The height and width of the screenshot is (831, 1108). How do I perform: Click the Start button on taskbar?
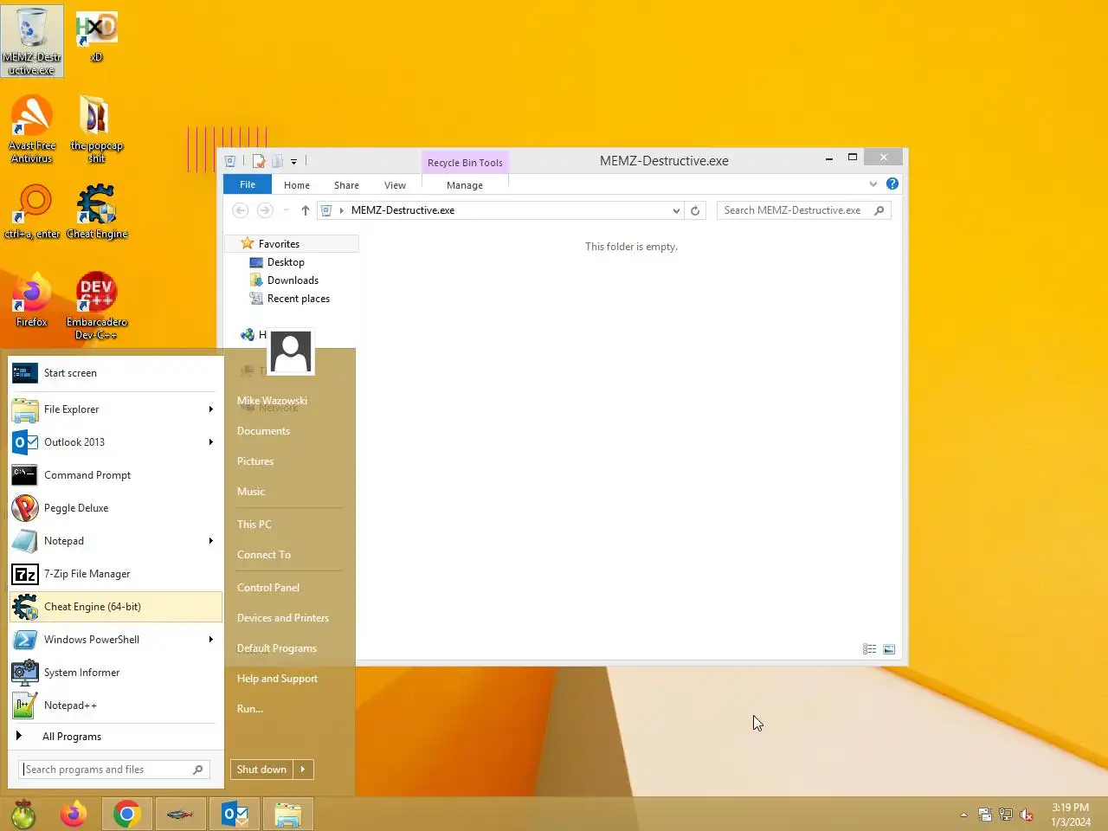click(23, 814)
